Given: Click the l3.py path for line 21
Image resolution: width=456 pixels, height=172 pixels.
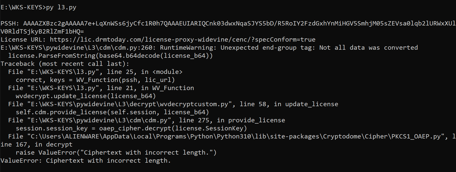Looking at the screenshot, I should tap(63, 88).
